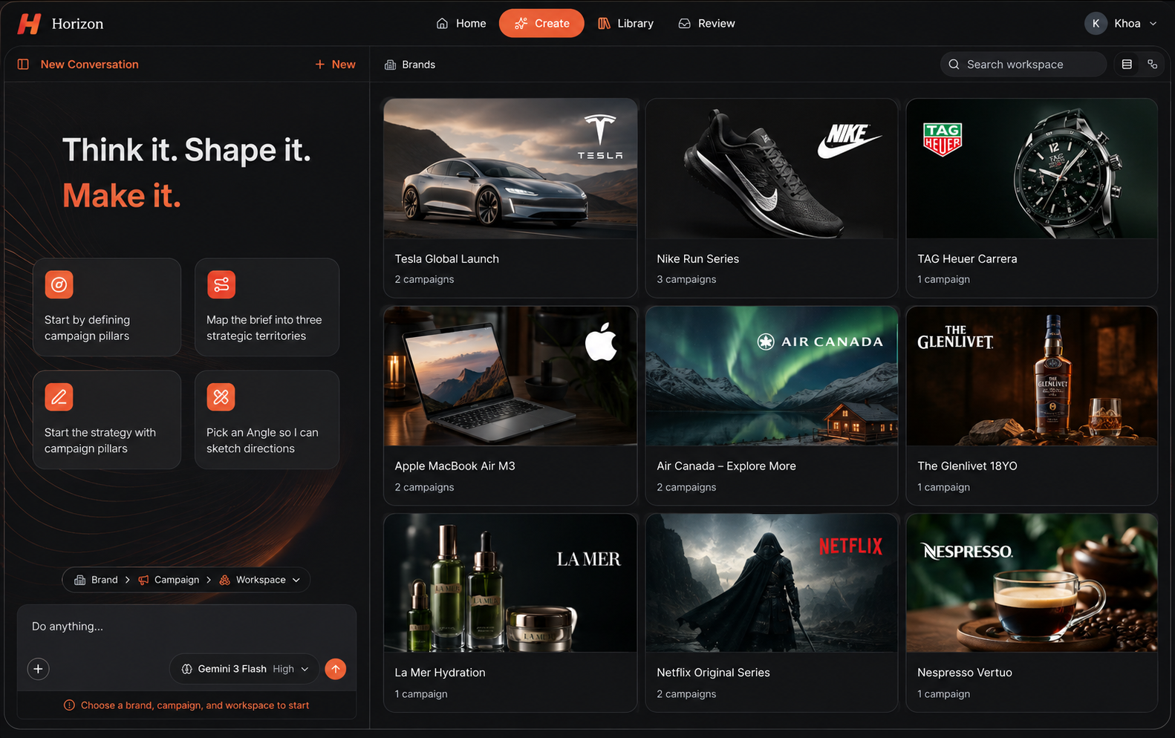The height and width of the screenshot is (738, 1175).
Task: Open the Khoa account dropdown chevron
Action: coord(1153,24)
